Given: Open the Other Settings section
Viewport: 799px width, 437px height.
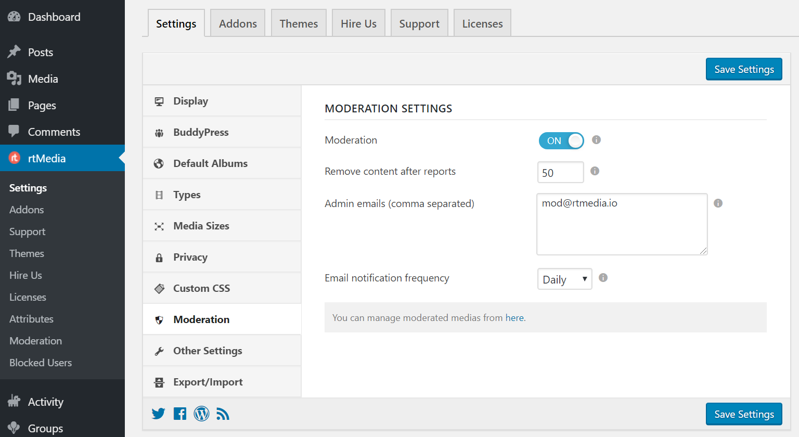Looking at the screenshot, I should (x=208, y=350).
